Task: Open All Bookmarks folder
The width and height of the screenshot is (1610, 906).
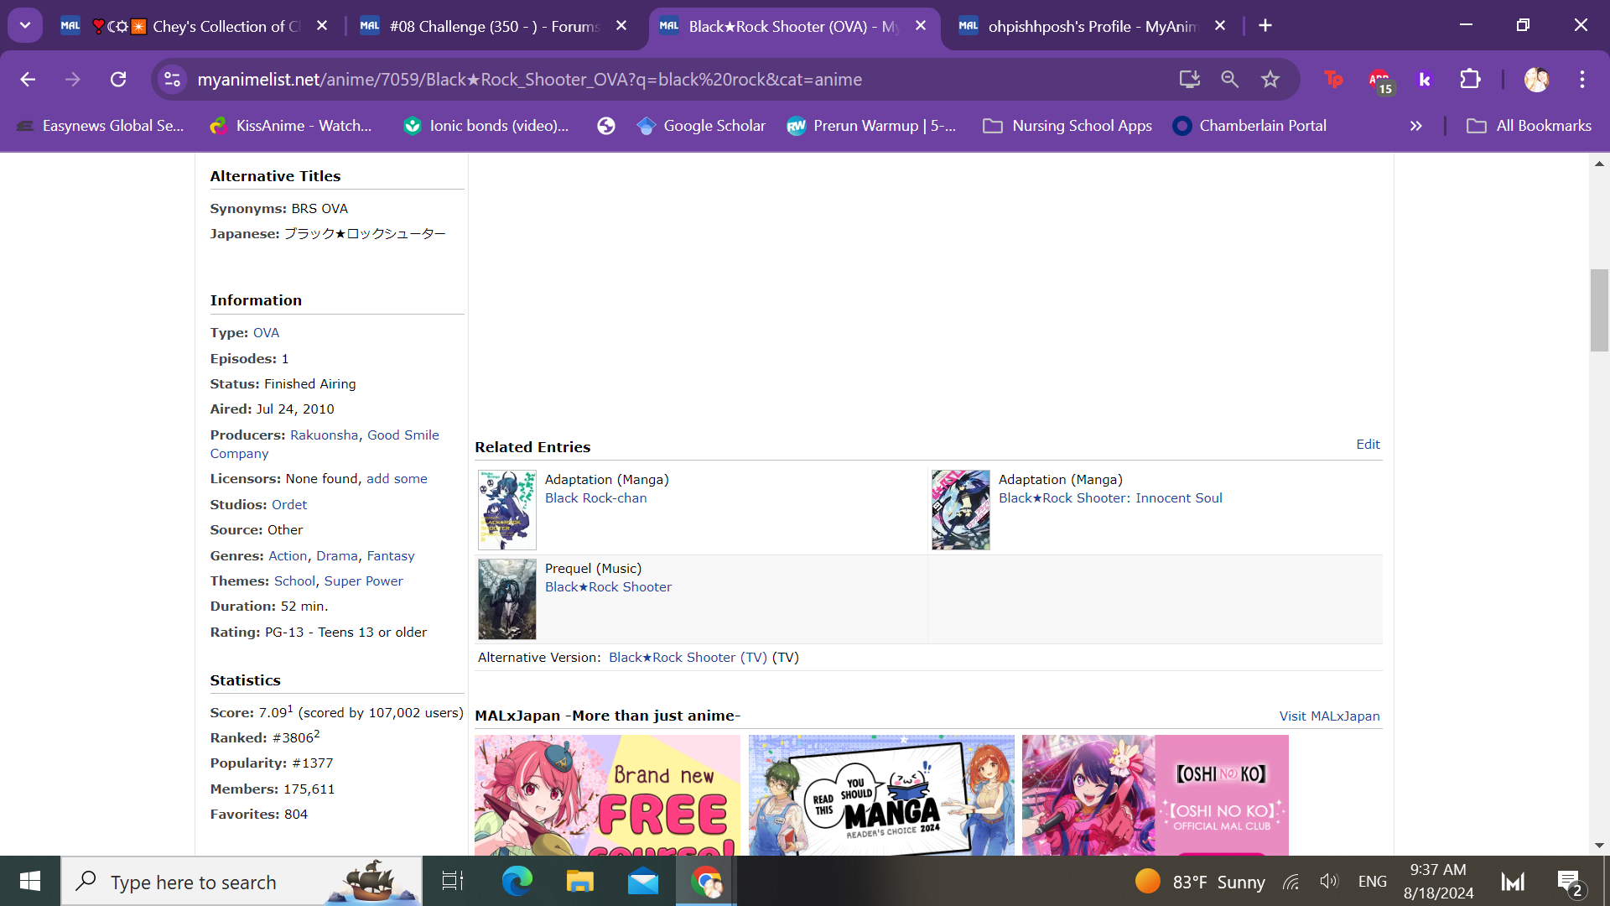Action: pyautogui.click(x=1529, y=126)
